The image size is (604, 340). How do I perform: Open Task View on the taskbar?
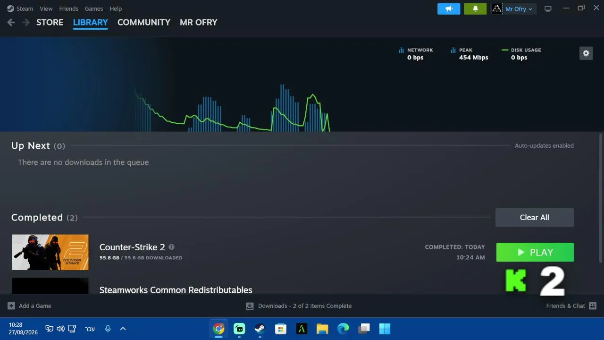(364, 329)
